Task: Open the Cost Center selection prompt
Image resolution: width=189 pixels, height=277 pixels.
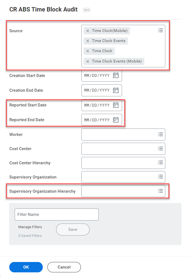Action: pos(160,148)
